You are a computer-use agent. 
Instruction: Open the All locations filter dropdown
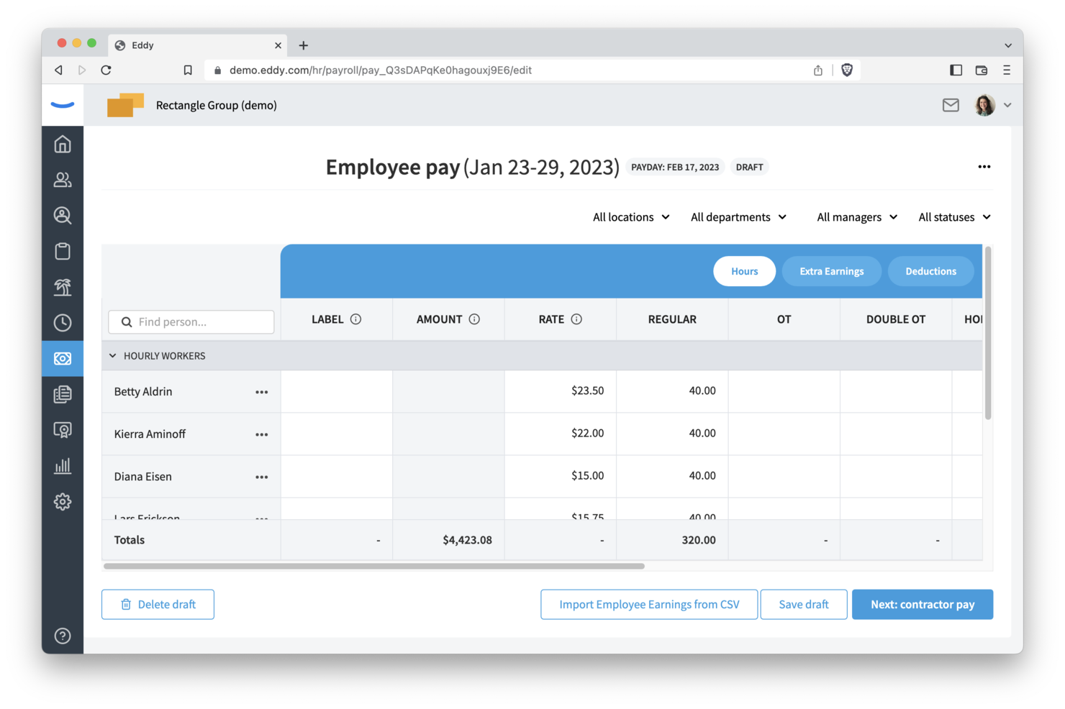[x=631, y=217]
